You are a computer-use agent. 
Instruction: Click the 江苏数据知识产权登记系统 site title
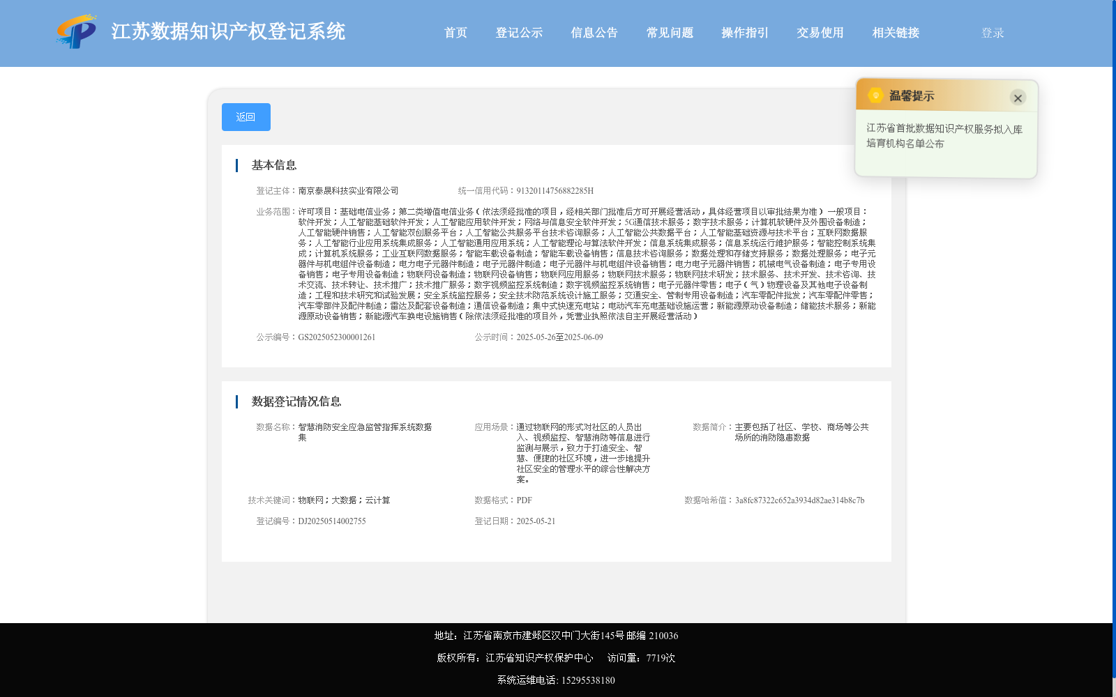[228, 31]
